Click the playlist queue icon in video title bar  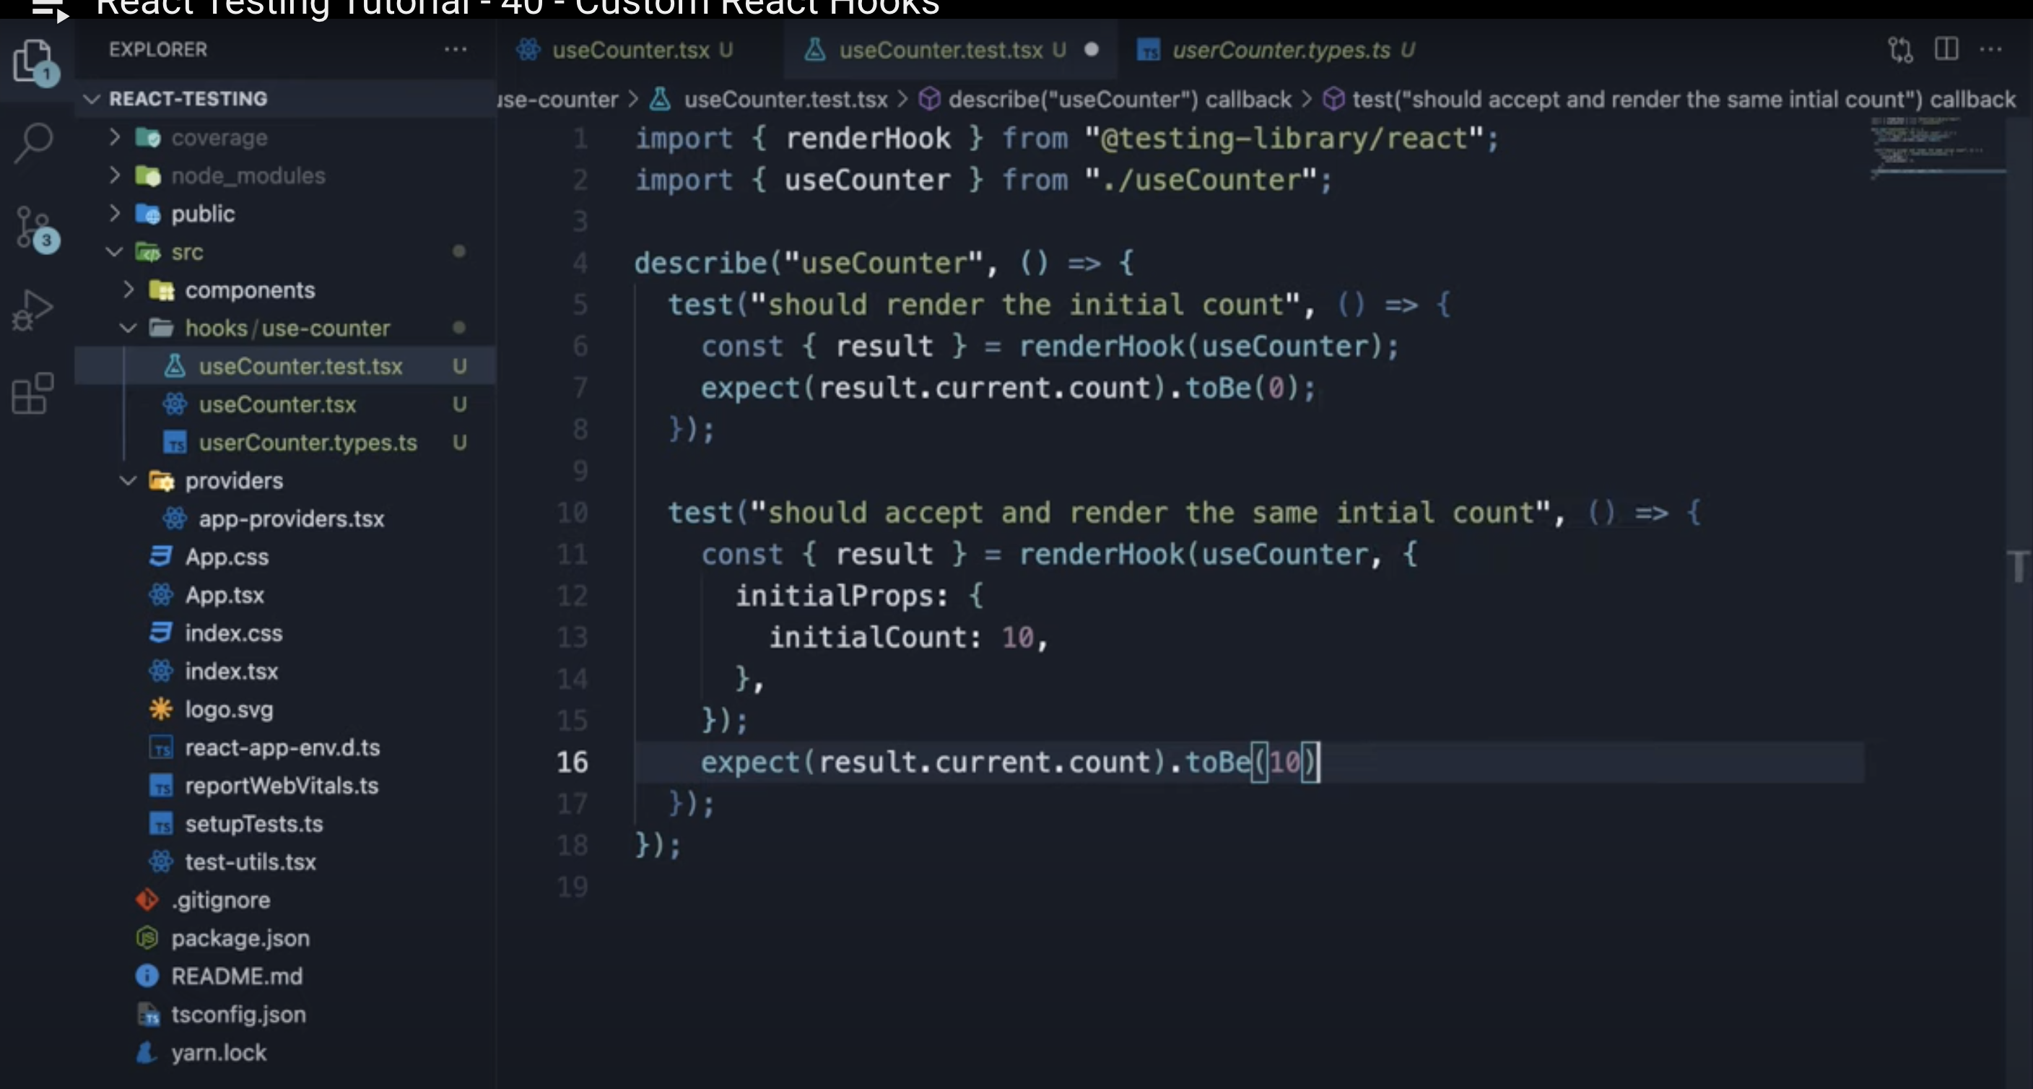50,9
